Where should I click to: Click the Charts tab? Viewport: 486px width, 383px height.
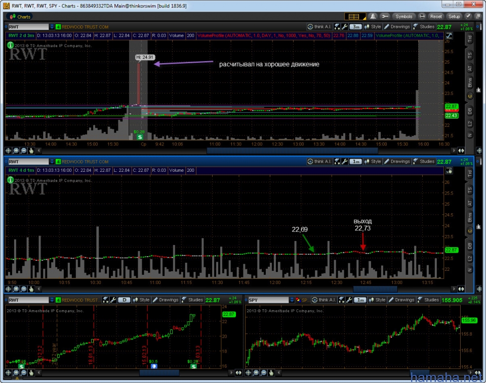(20, 17)
